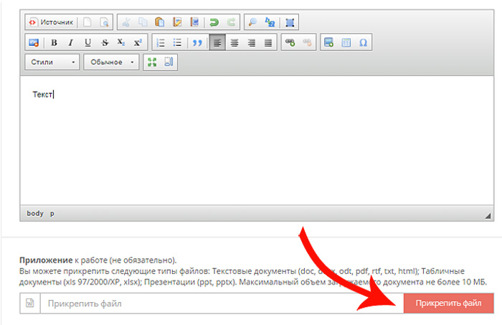Toggle underline formatting

tap(87, 43)
